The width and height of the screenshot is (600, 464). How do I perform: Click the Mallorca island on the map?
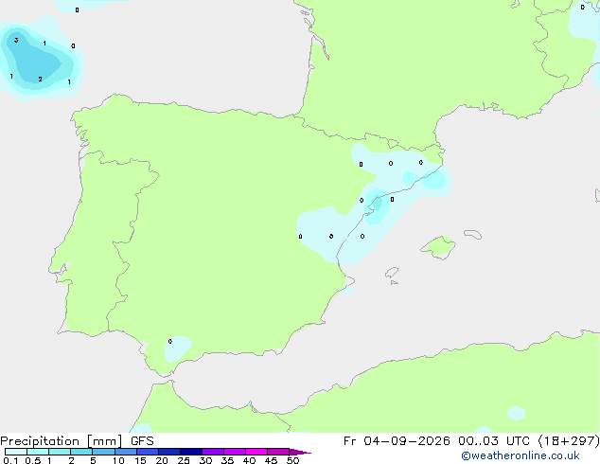[439, 247]
